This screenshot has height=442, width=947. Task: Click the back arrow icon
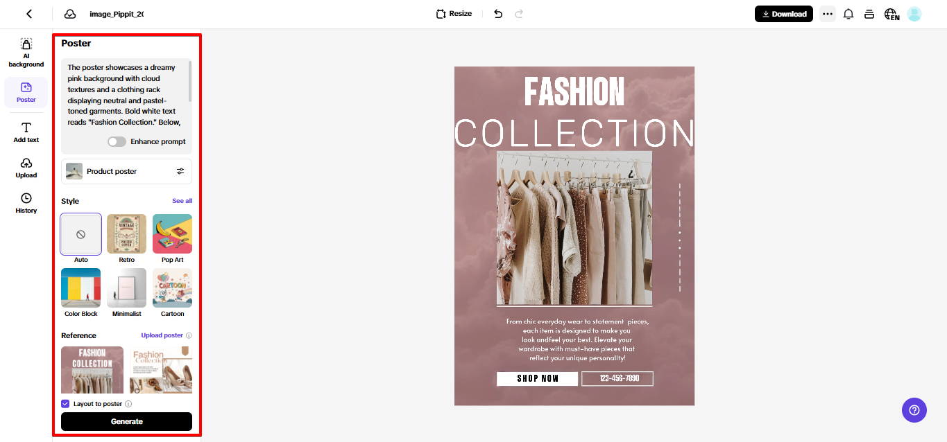coord(29,14)
